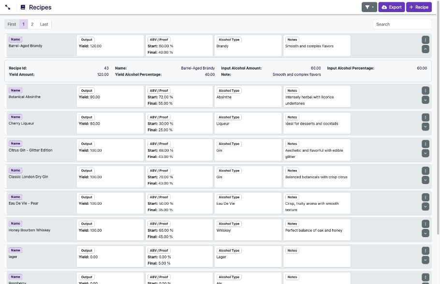Viewport: 440px width, 284px height.
Task: Open three-dot menu for Classic London Dry Gin
Action: tap(425, 170)
